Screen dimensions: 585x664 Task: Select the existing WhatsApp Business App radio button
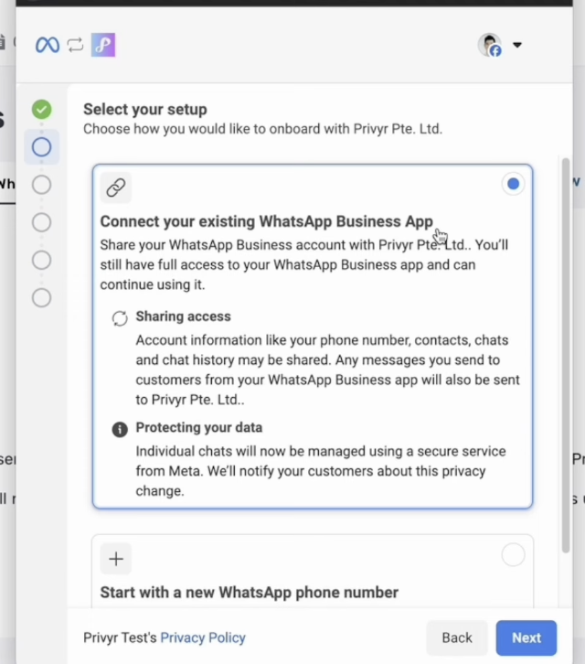(513, 184)
